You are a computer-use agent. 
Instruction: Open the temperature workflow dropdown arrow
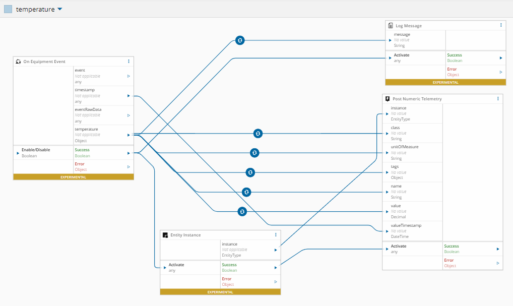coord(60,9)
